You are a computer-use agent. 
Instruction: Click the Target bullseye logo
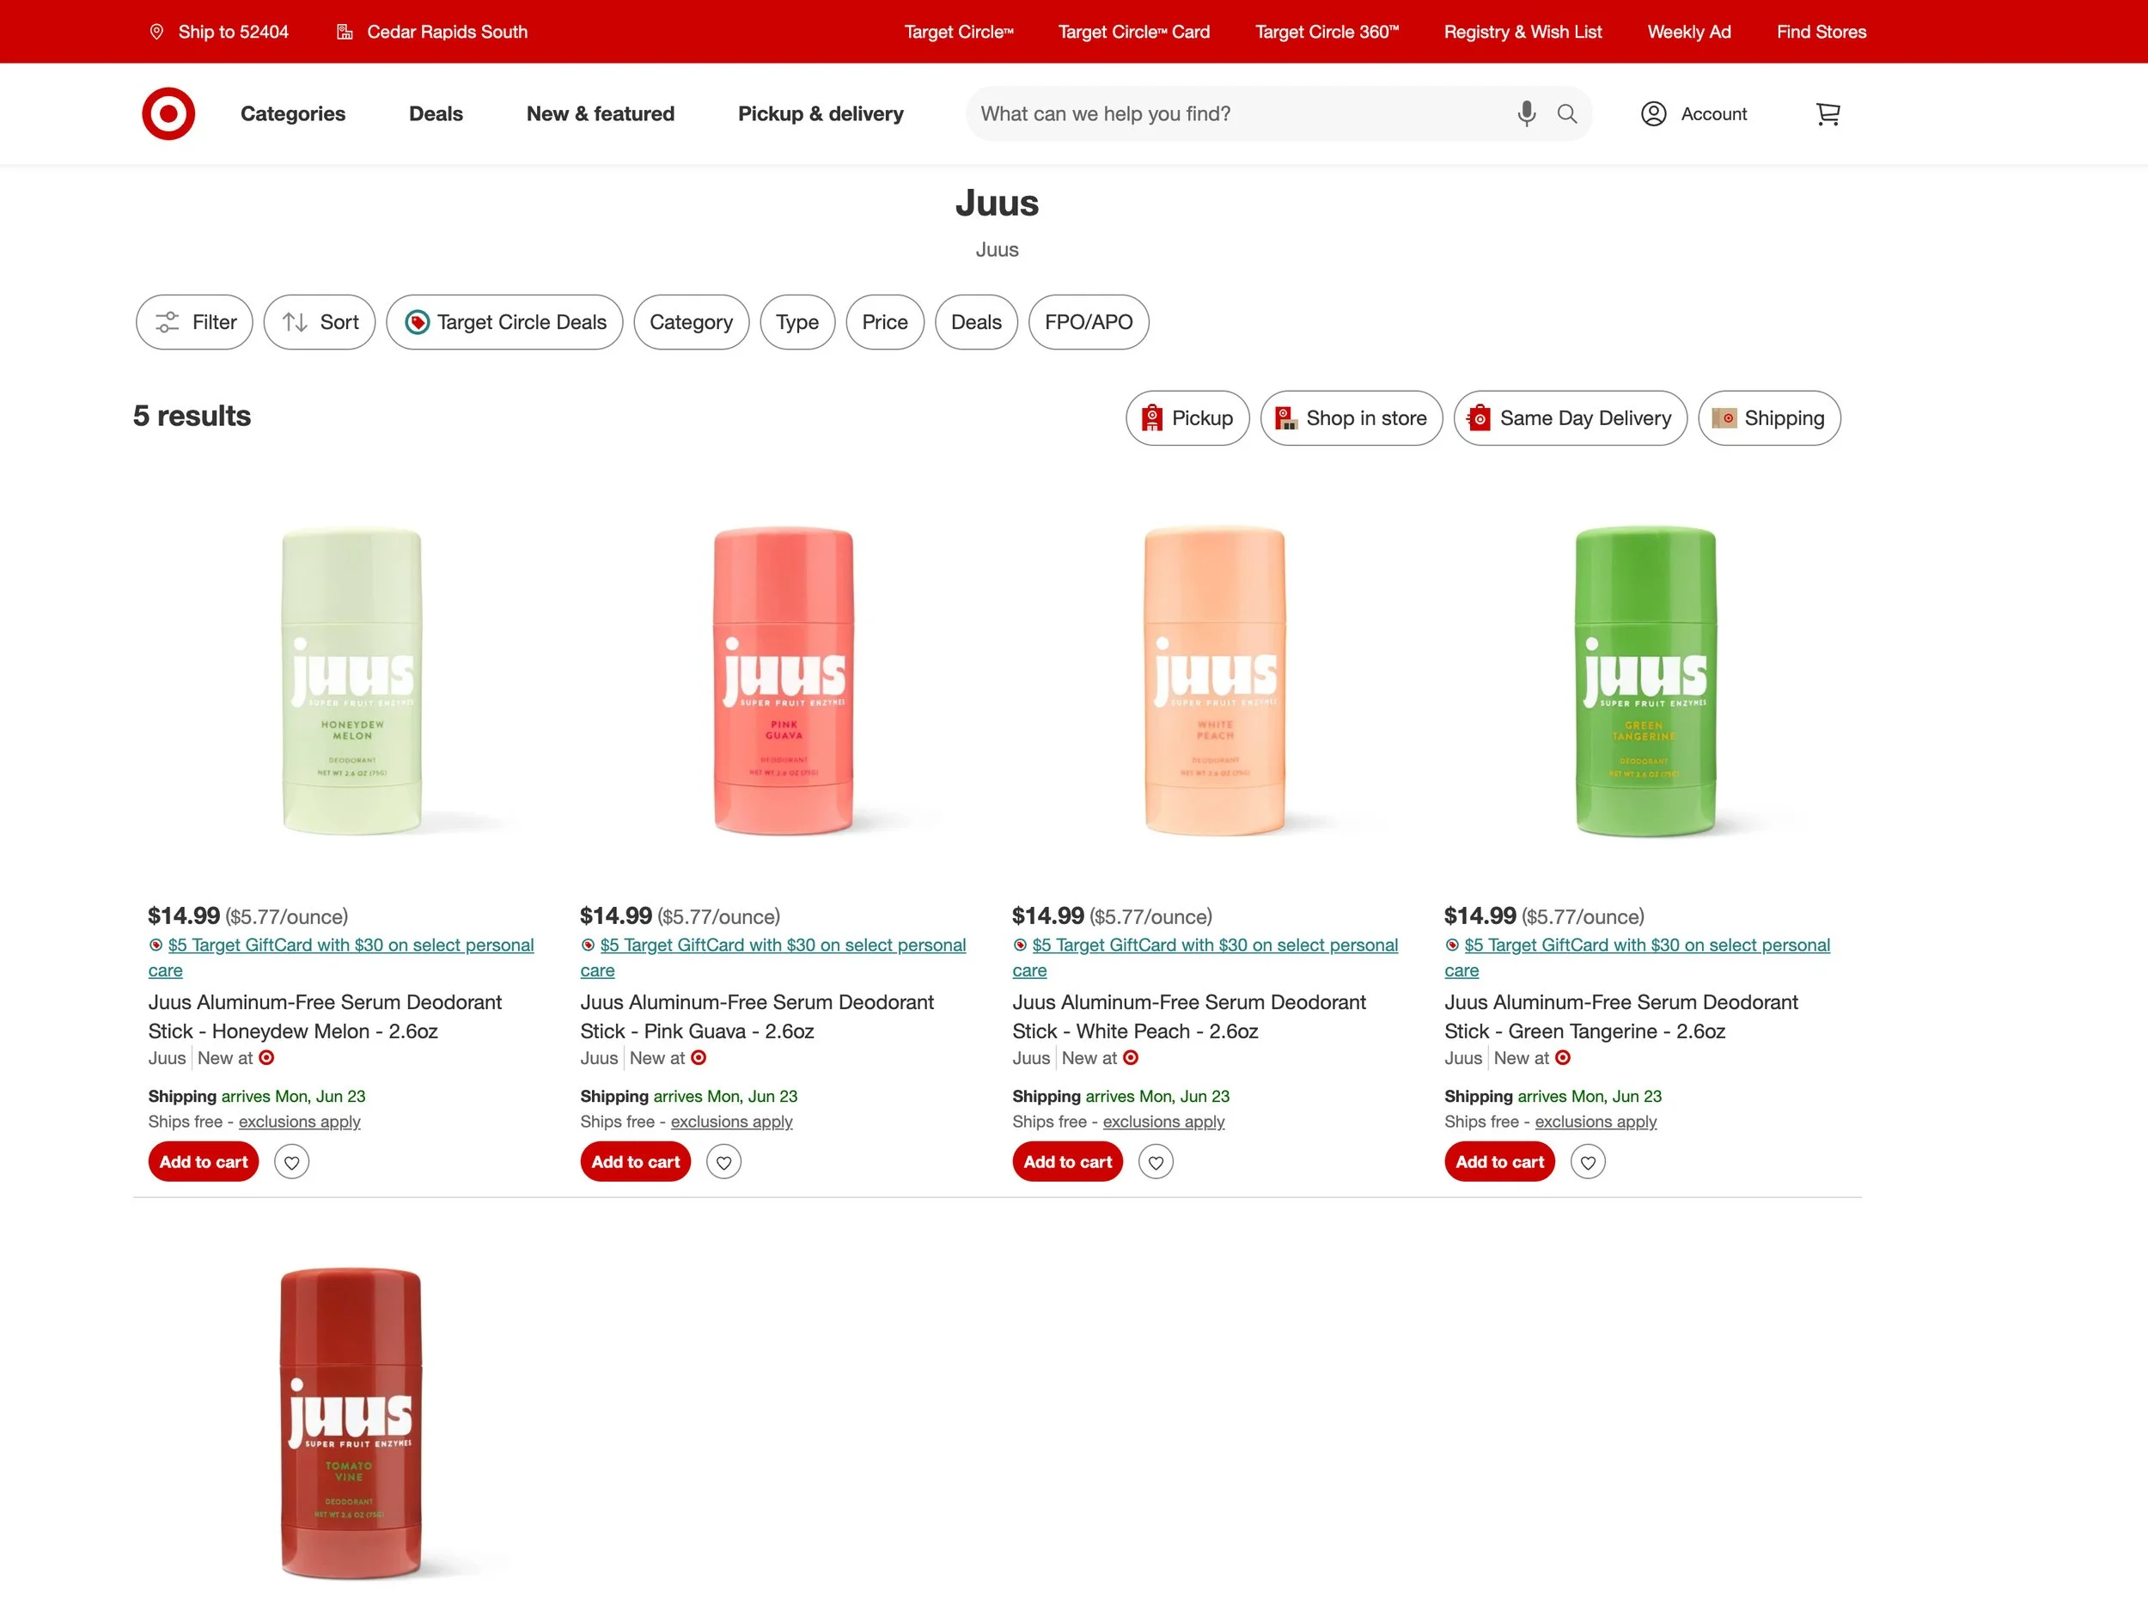pyautogui.click(x=168, y=113)
